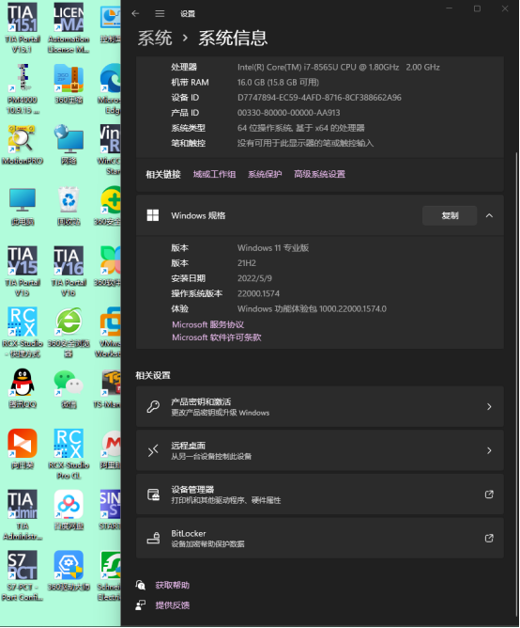
Task: Open RCX-Studio 快捷方式 desktop icon
Action: pyautogui.click(x=23, y=333)
